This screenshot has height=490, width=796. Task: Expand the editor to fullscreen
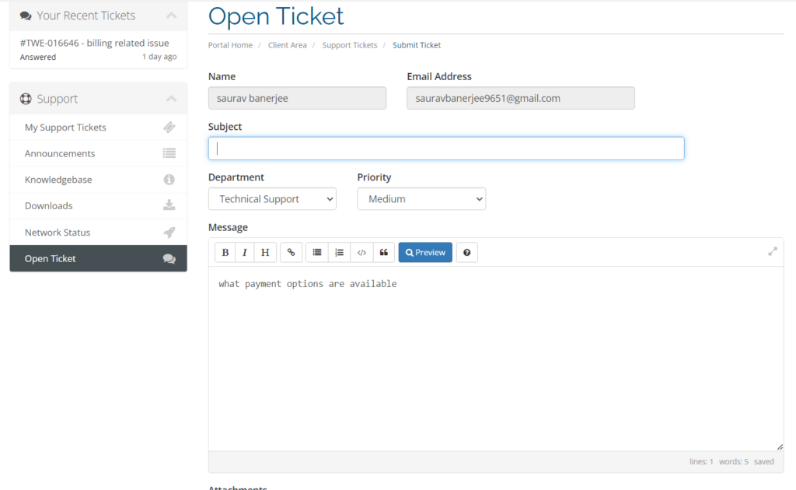tap(772, 251)
